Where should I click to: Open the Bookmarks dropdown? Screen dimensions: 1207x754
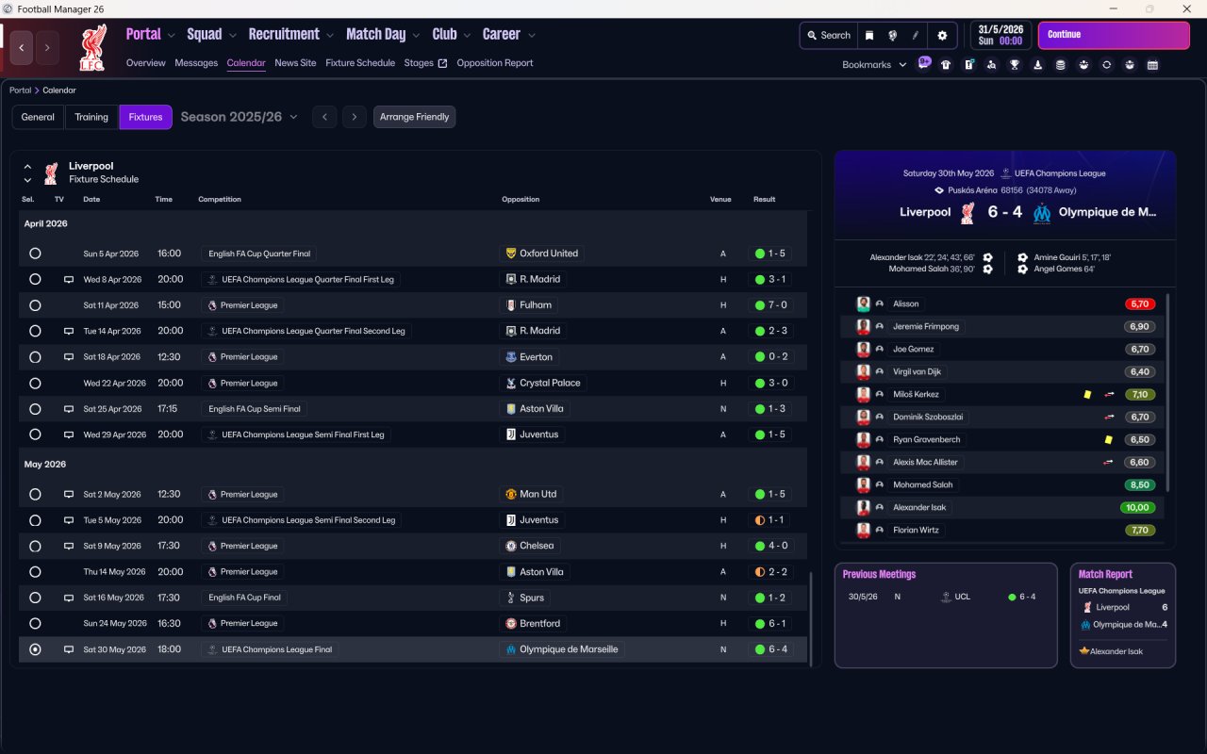[874, 65]
